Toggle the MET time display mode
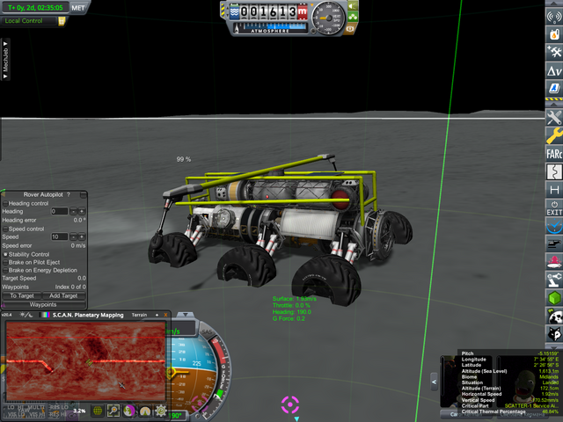Viewport: 563px width, 422px height. click(78, 8)
